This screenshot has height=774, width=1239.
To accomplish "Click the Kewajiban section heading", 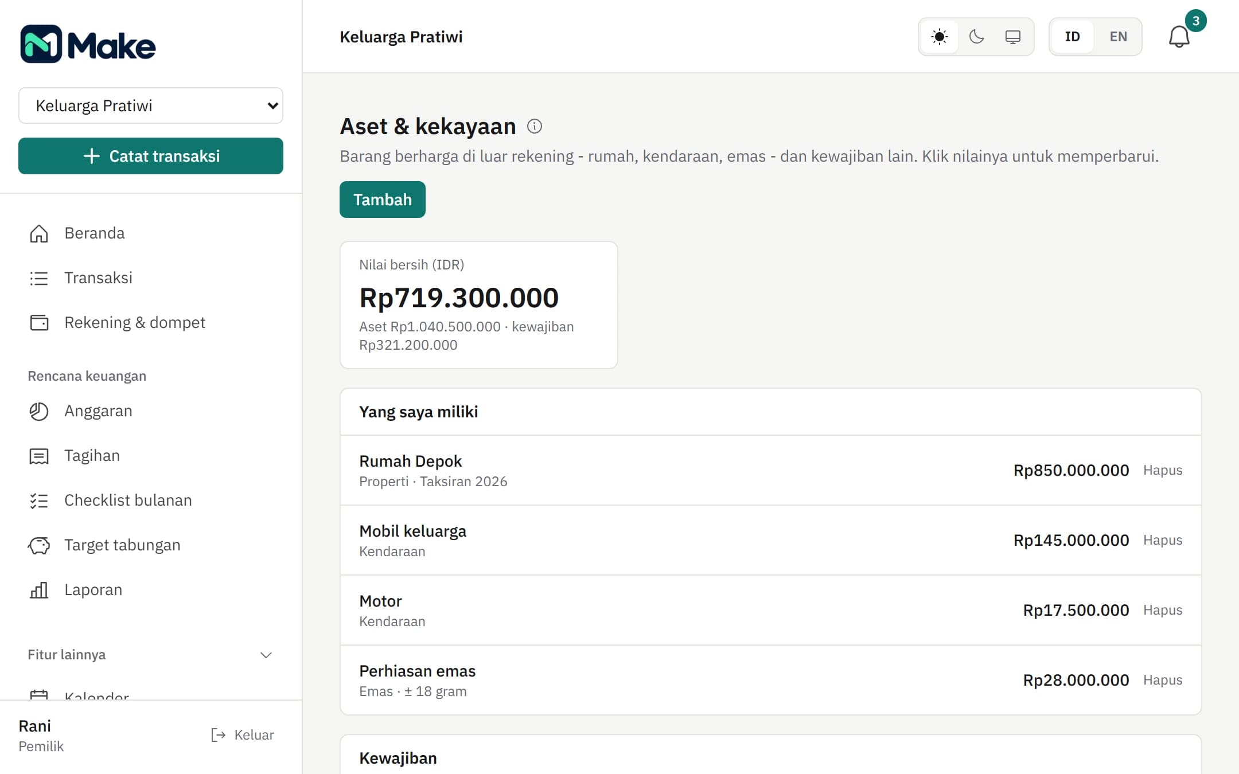I will coord(398,758).
